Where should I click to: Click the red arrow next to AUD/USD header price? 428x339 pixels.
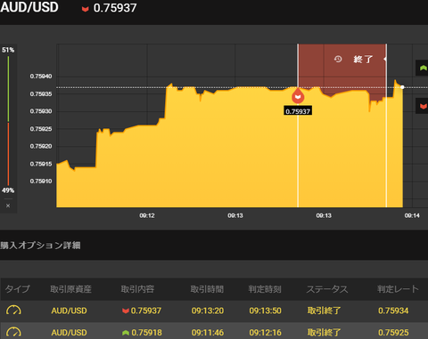point(86,9)
